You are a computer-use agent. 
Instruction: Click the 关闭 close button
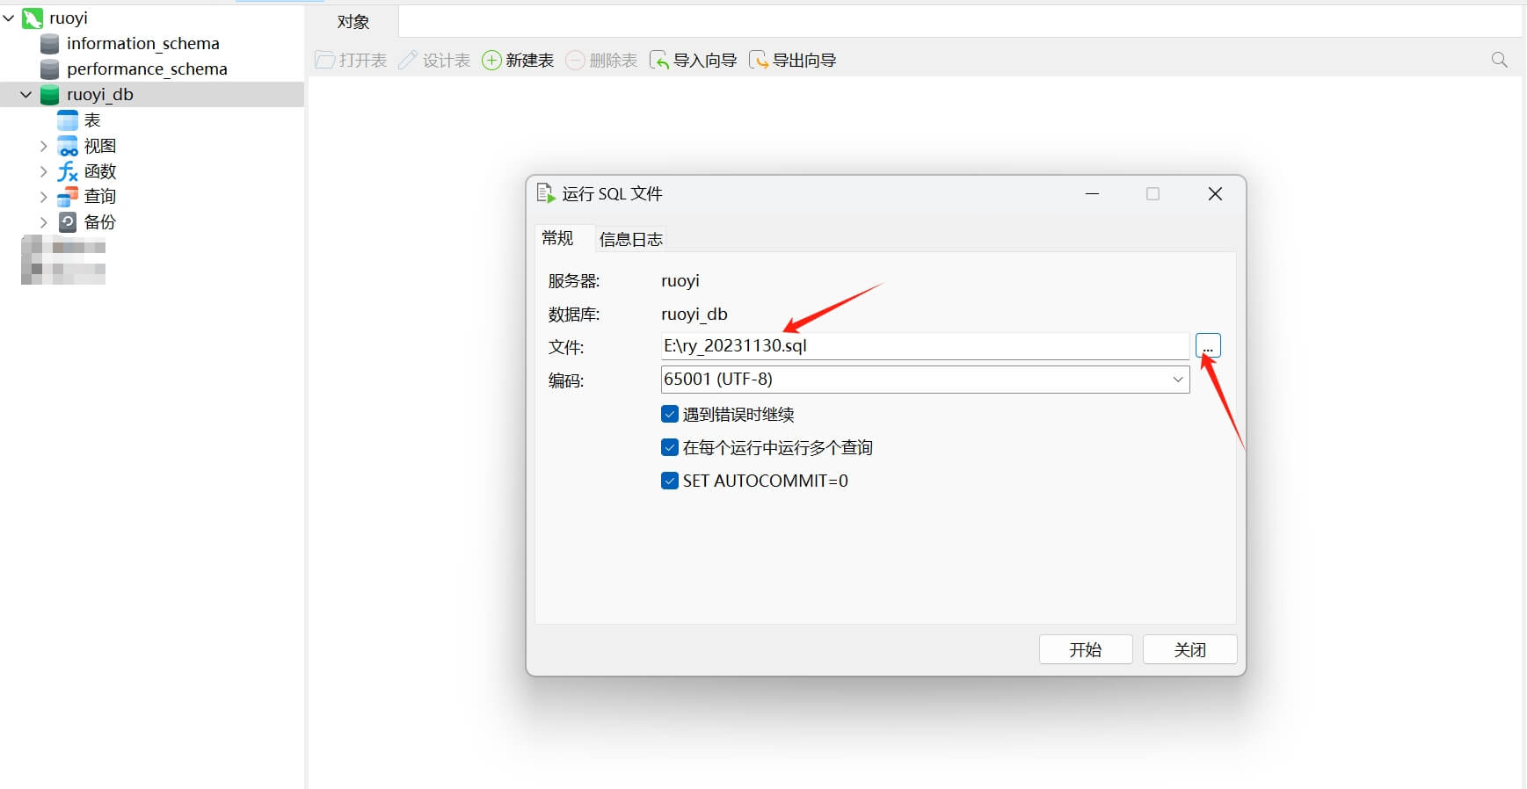pos(1190,649)
